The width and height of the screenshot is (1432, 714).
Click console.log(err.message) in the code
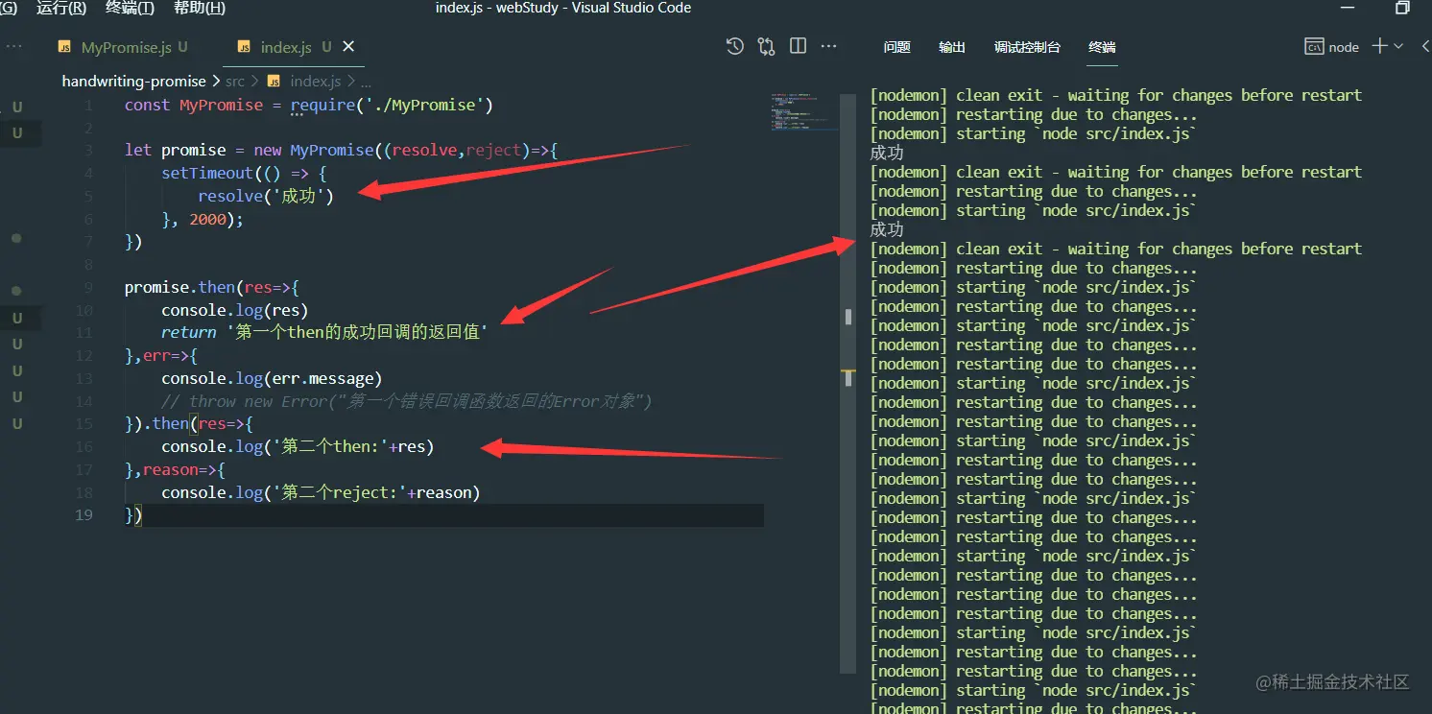[272, 378]
